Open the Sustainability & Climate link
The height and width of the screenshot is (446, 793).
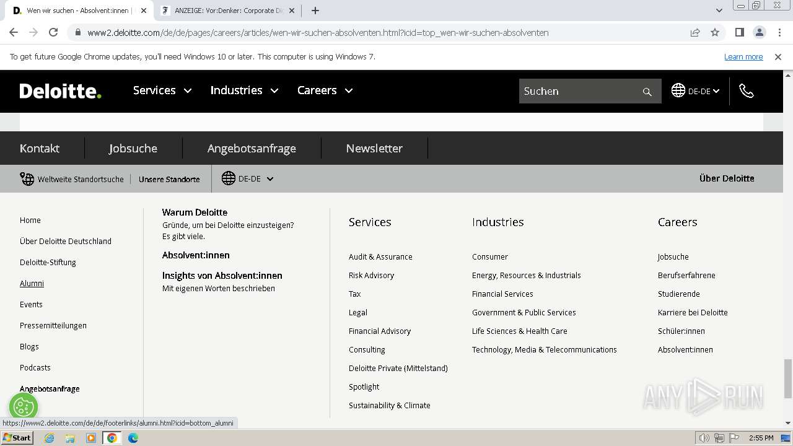coord(390,405)
